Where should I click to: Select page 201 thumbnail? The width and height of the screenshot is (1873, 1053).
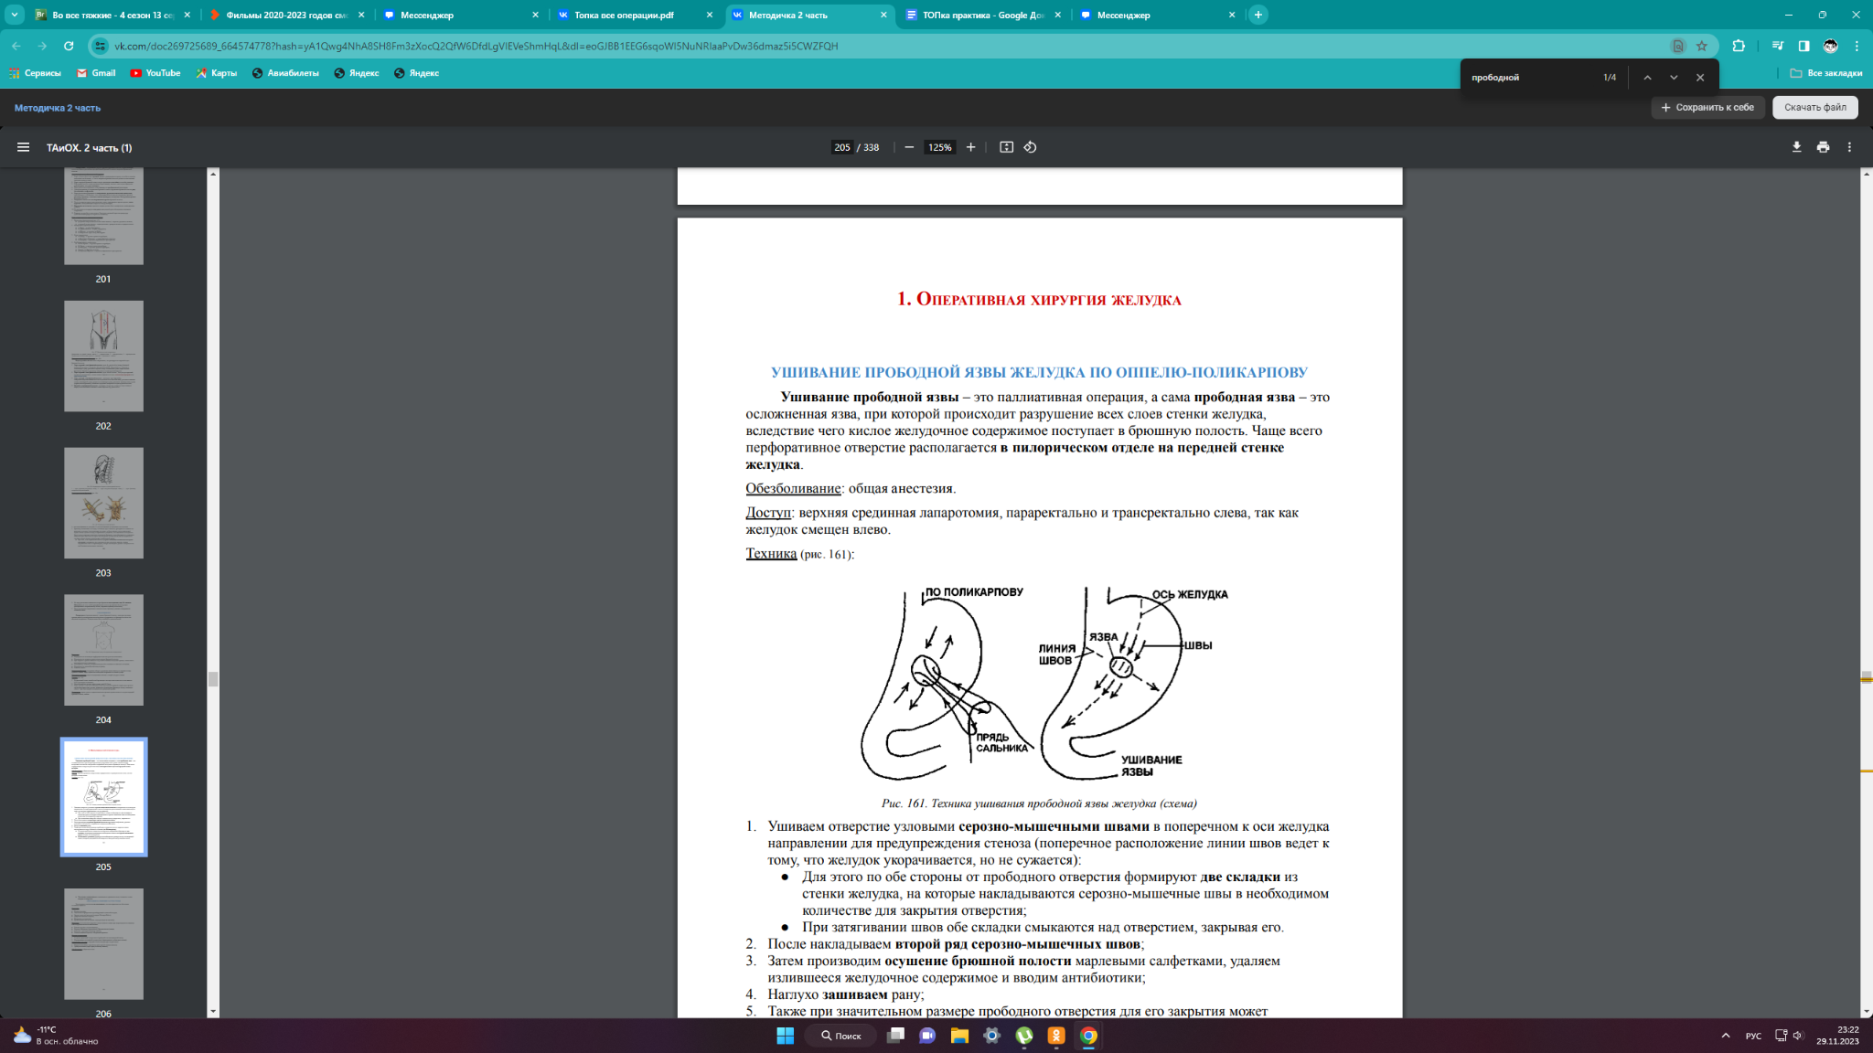click(x=103, y=216)
